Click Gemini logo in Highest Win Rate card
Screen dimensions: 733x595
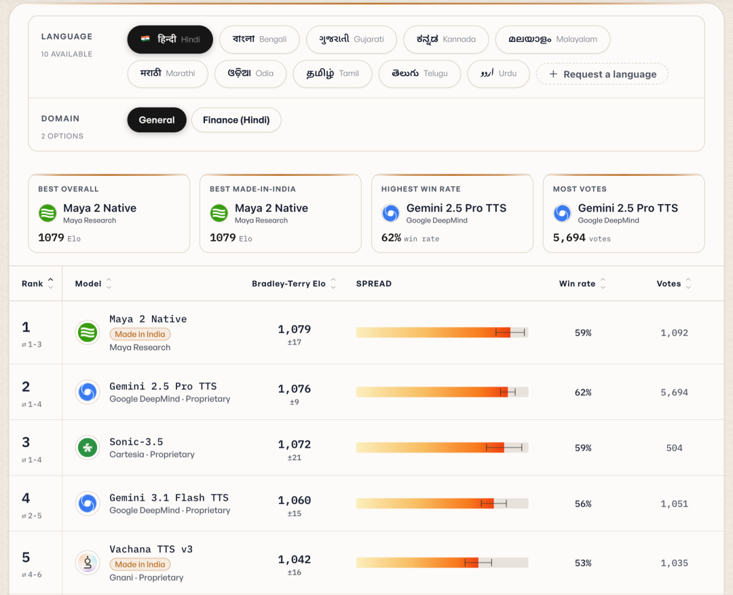pyautogui.click(x=391, y=213)
